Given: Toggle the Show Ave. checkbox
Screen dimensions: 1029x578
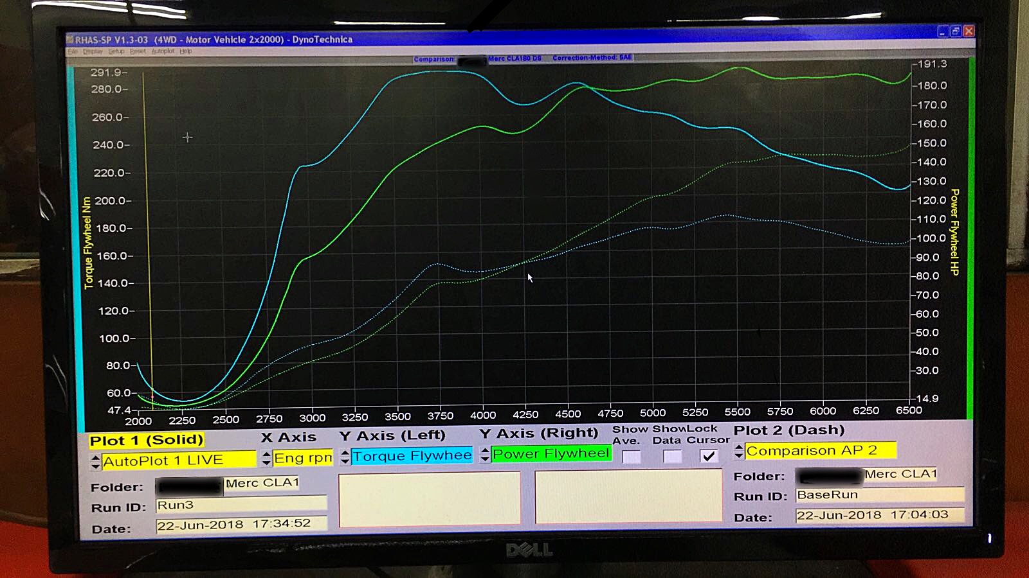Looking at the screenshot, I should coord(632,457).
